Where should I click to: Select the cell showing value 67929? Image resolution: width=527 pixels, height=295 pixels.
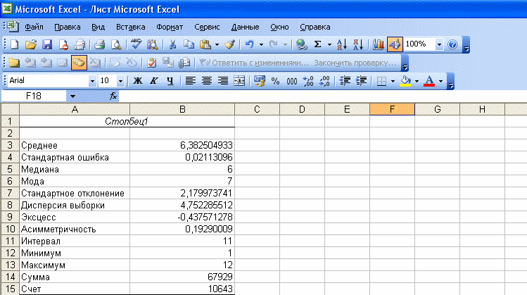[182, 277]
